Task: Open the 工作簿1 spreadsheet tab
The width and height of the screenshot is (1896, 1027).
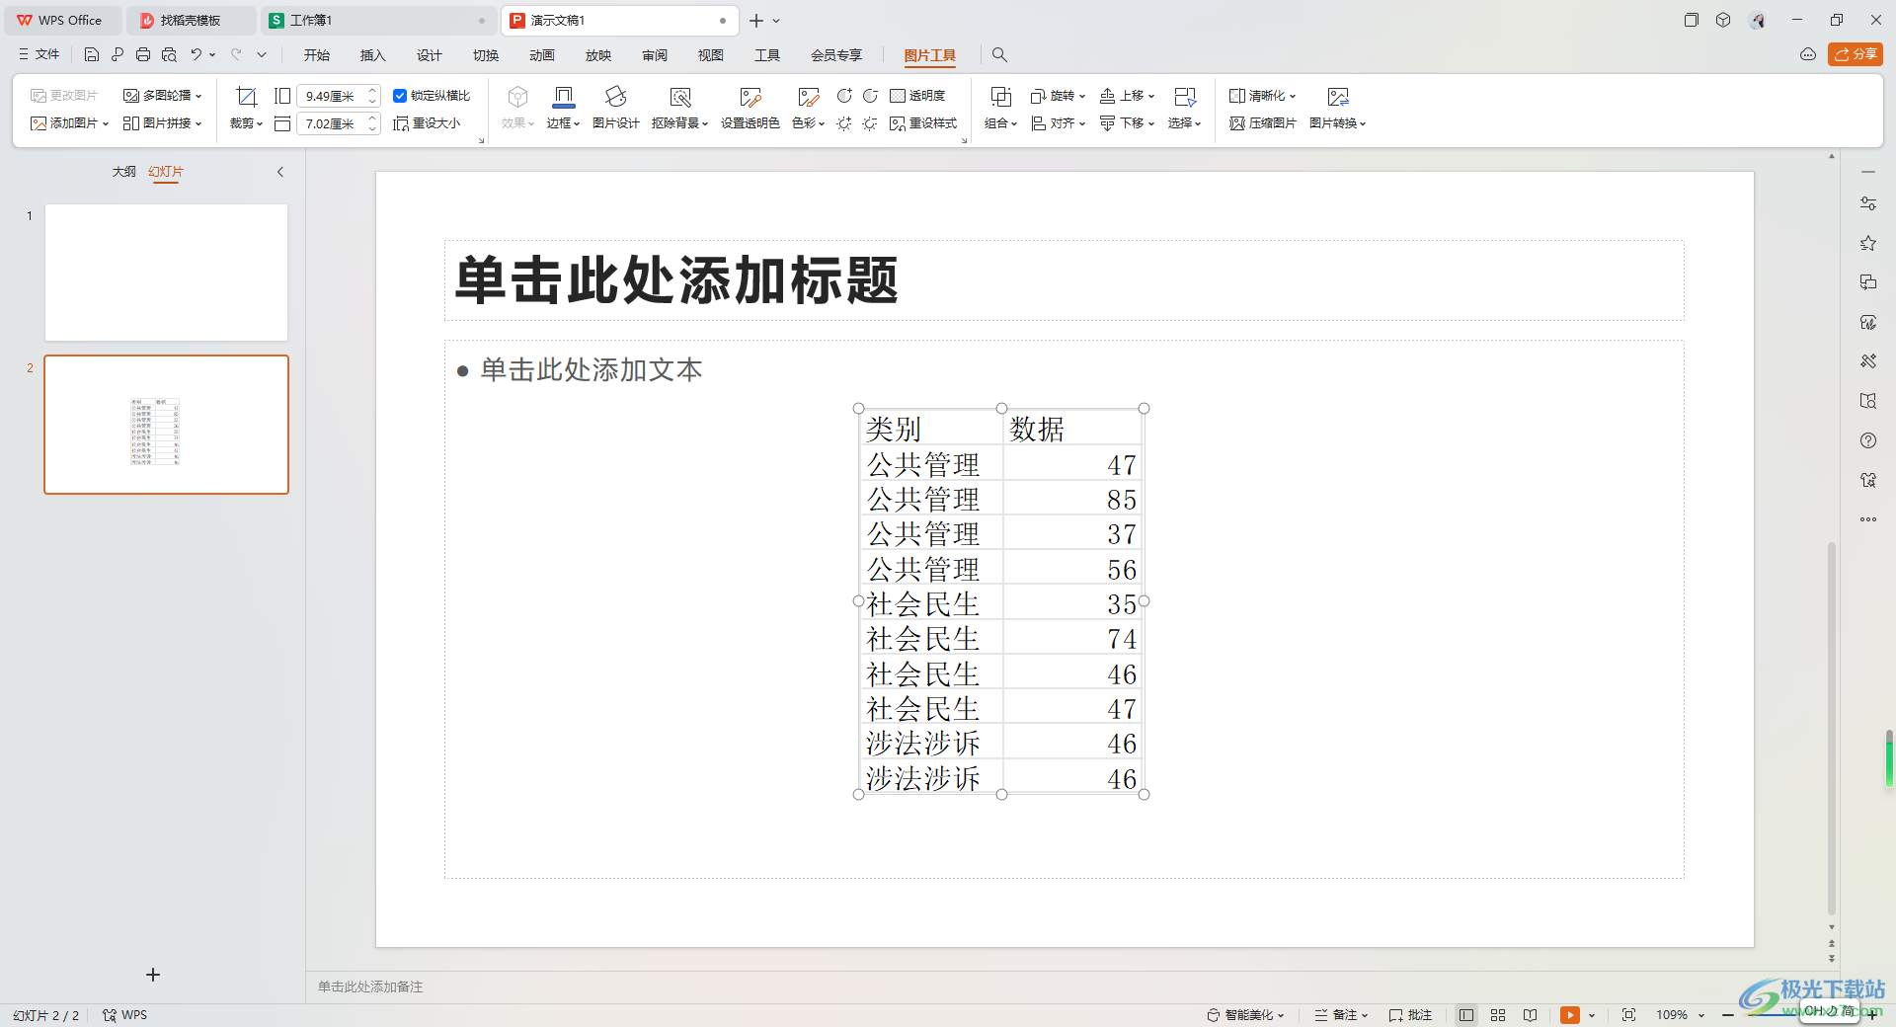Action: 377,20
